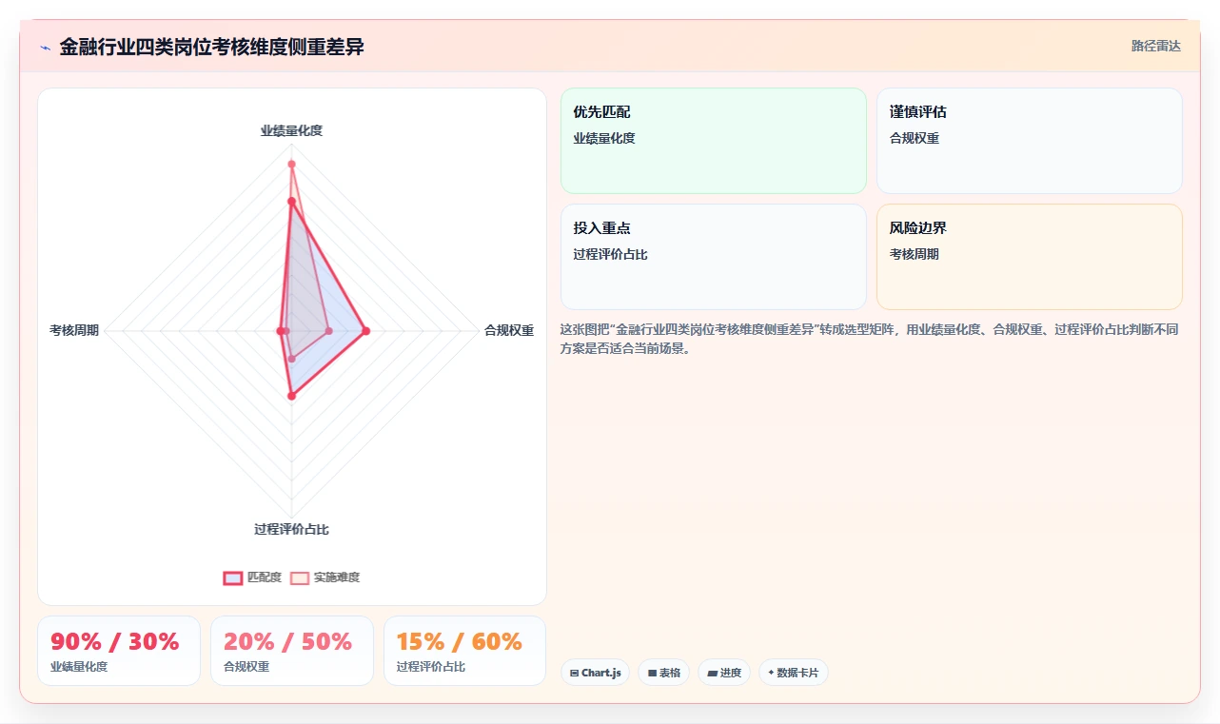
Task: Click 合规权重 text in 谨慎评估 card
Action: (x=915, y=138)
